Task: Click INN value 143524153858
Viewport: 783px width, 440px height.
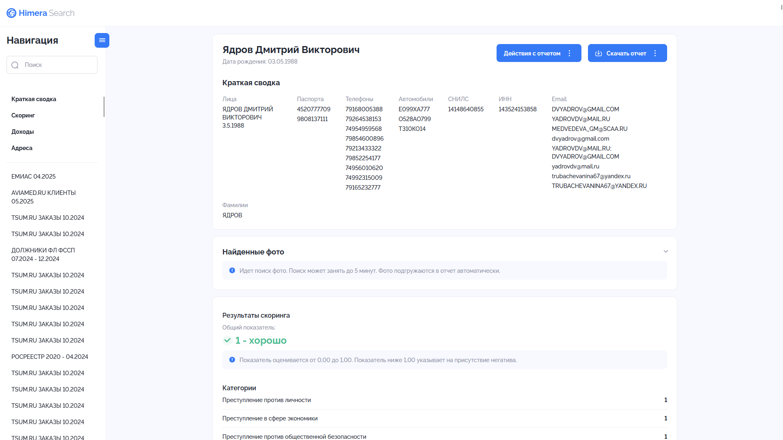Action: pos(517,109)
